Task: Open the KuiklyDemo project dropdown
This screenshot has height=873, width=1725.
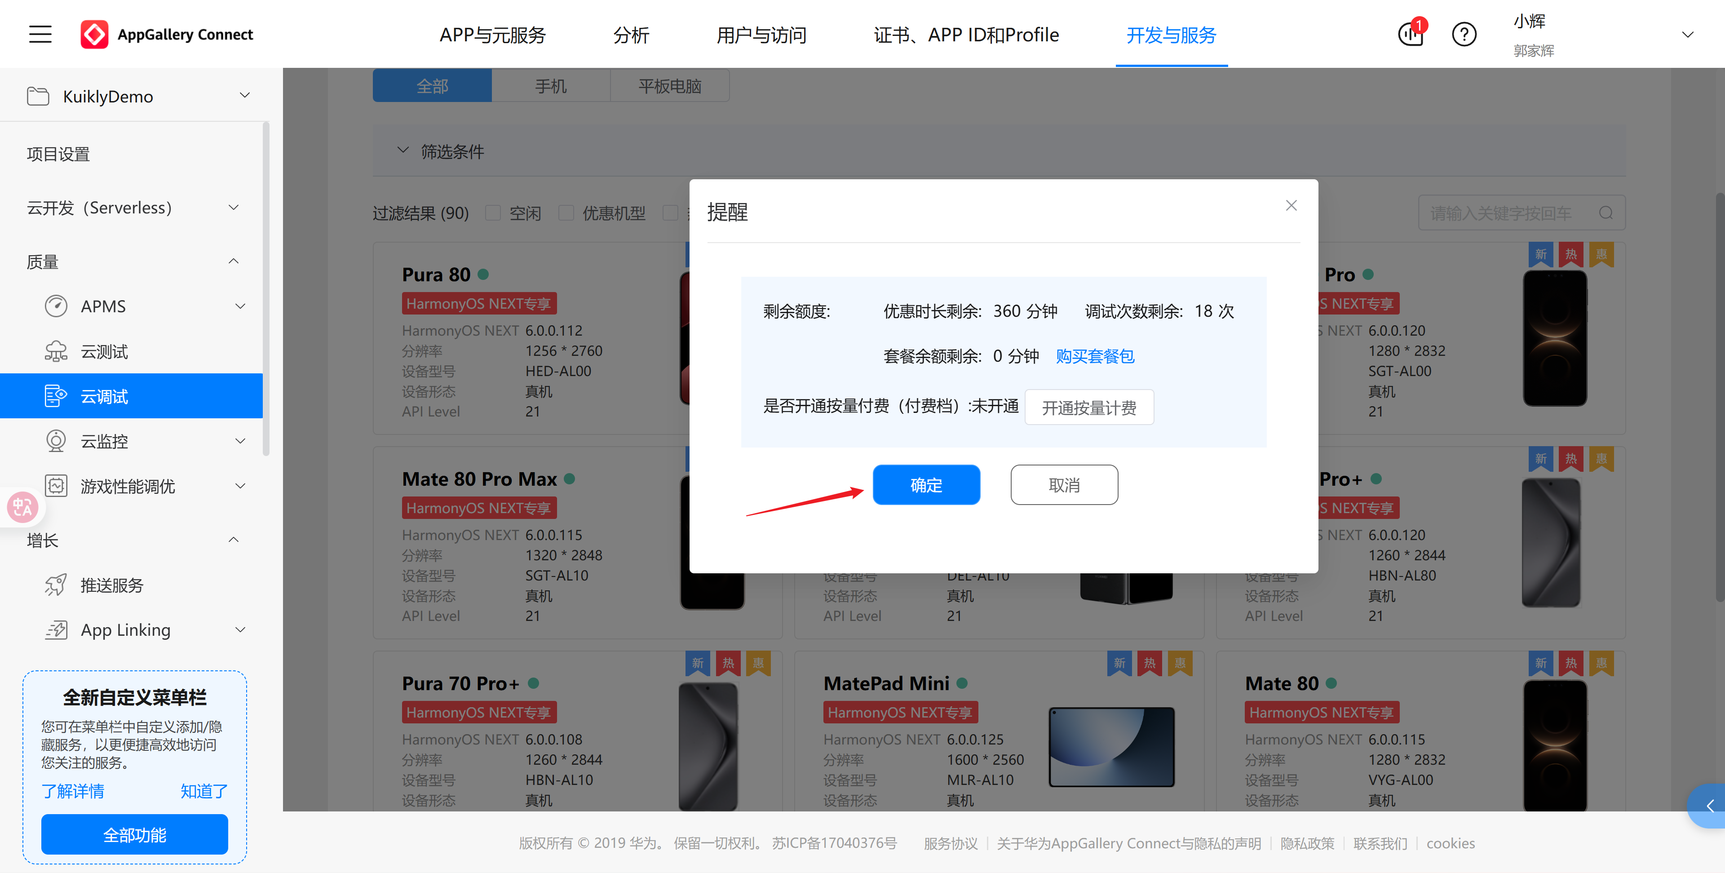Action: (x=244, y=95)
